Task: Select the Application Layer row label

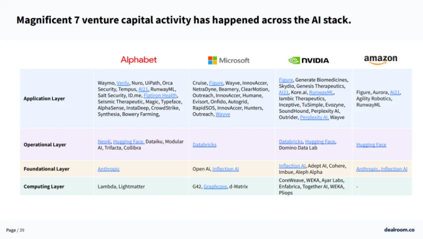Action: (44, 99)
